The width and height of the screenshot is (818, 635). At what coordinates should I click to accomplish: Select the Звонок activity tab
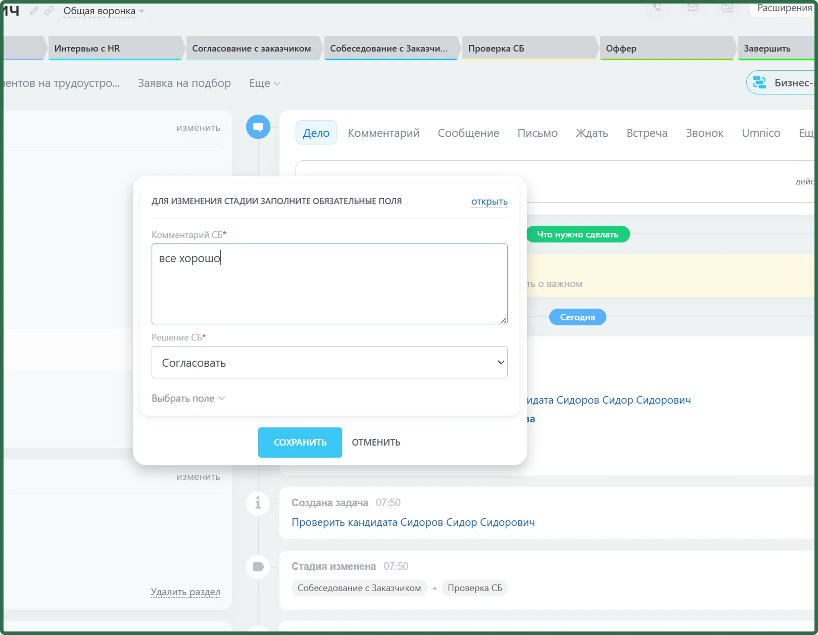704,133
